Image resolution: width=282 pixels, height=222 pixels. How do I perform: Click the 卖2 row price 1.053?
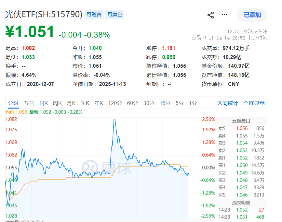pyautogui.click(x=242, y=150)
